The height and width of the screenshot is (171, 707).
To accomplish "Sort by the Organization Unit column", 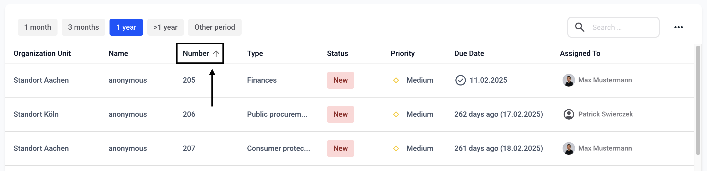I will click(42, 54).
